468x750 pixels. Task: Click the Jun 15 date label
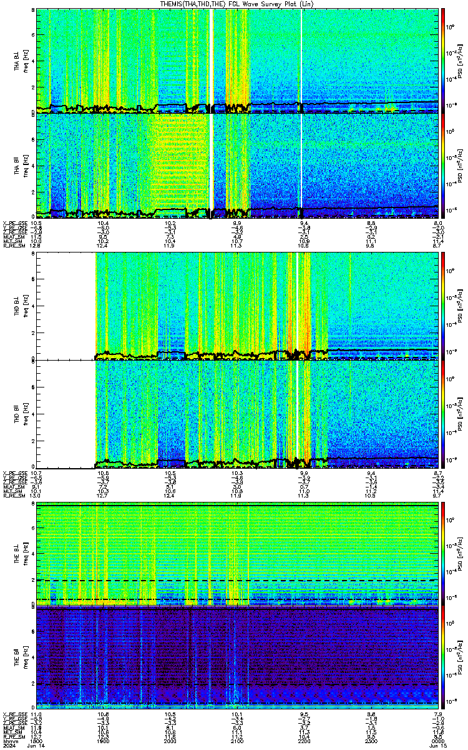[x=437, y=746]
